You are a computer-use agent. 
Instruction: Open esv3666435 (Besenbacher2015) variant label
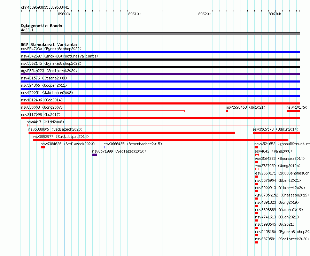coord(133,144)
